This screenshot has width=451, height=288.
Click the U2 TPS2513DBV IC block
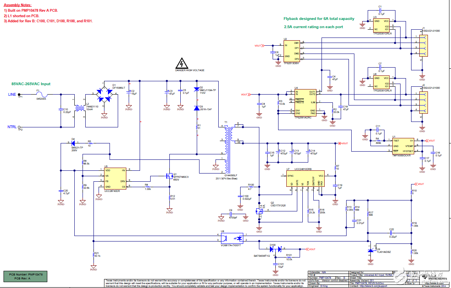click(291, 51)
